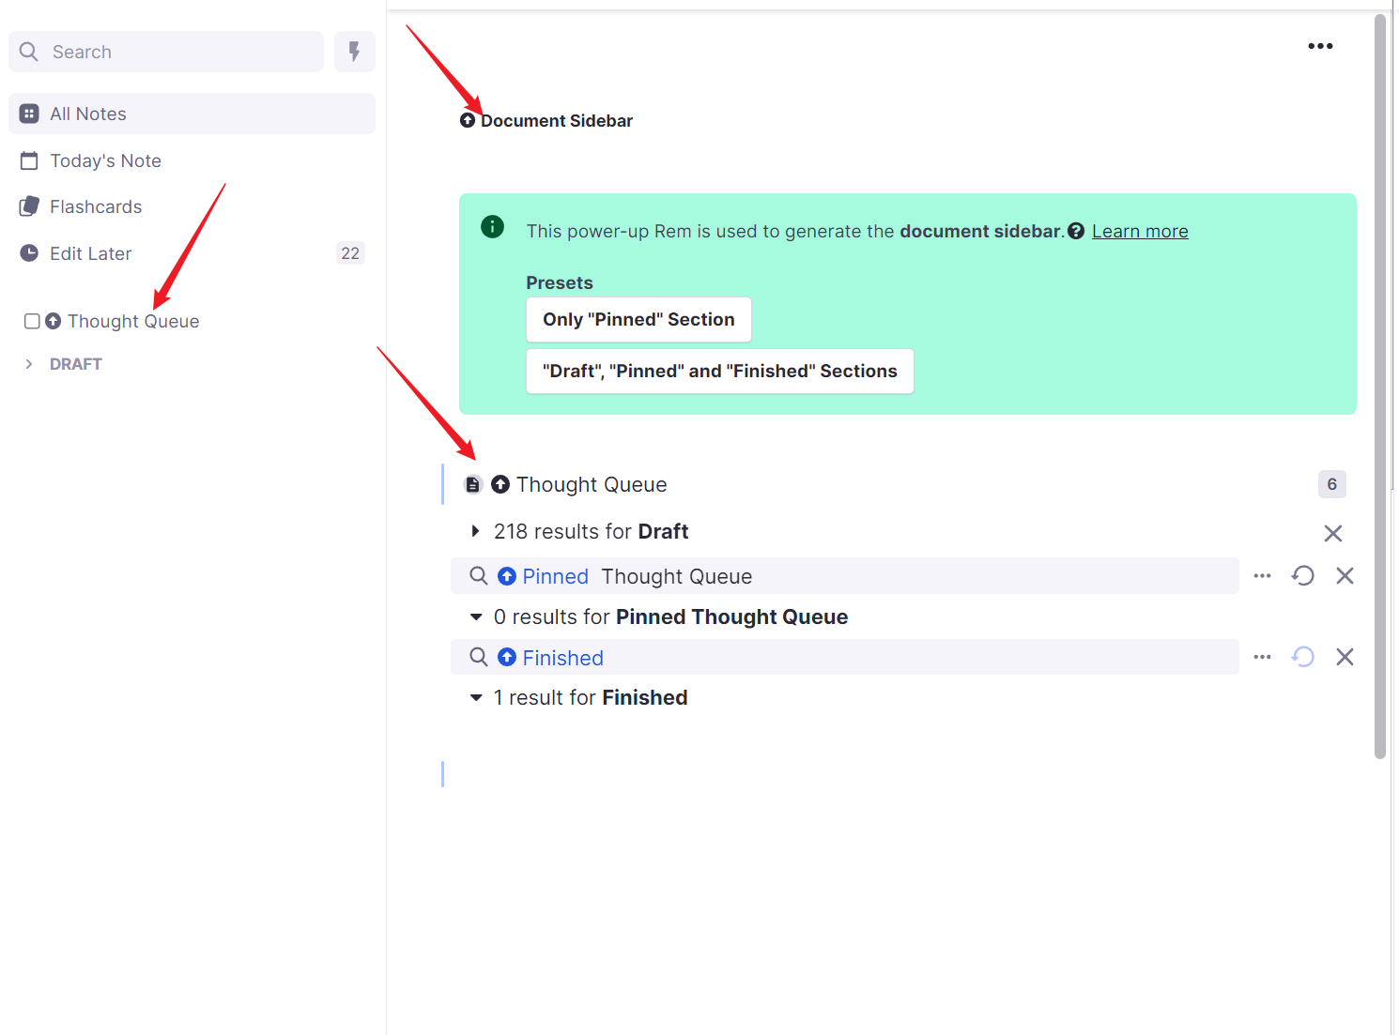Refresh the Finished search query
The width and height of the screenshot is (1399, 1035).
point(1302,657)
